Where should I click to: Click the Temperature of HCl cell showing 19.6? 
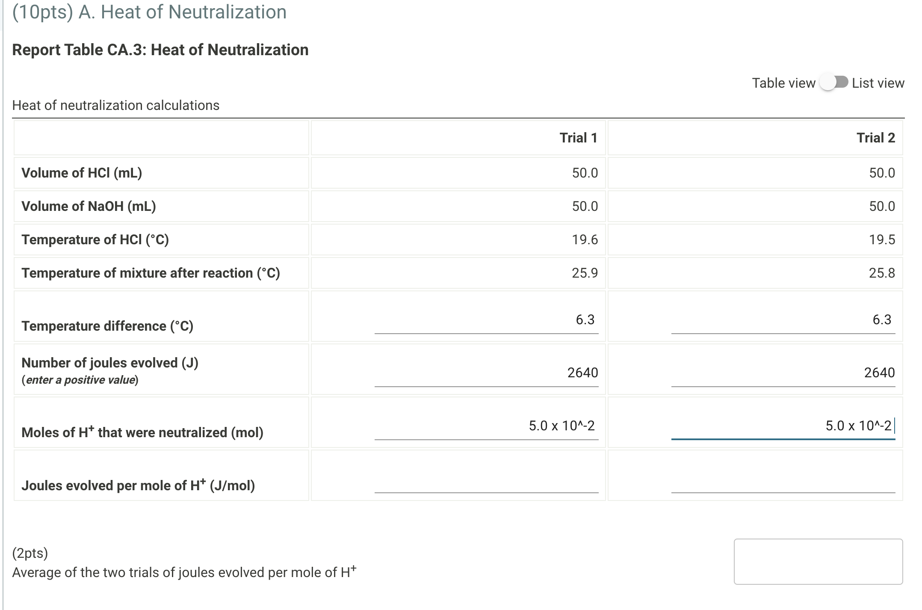(x=585, y=240)
